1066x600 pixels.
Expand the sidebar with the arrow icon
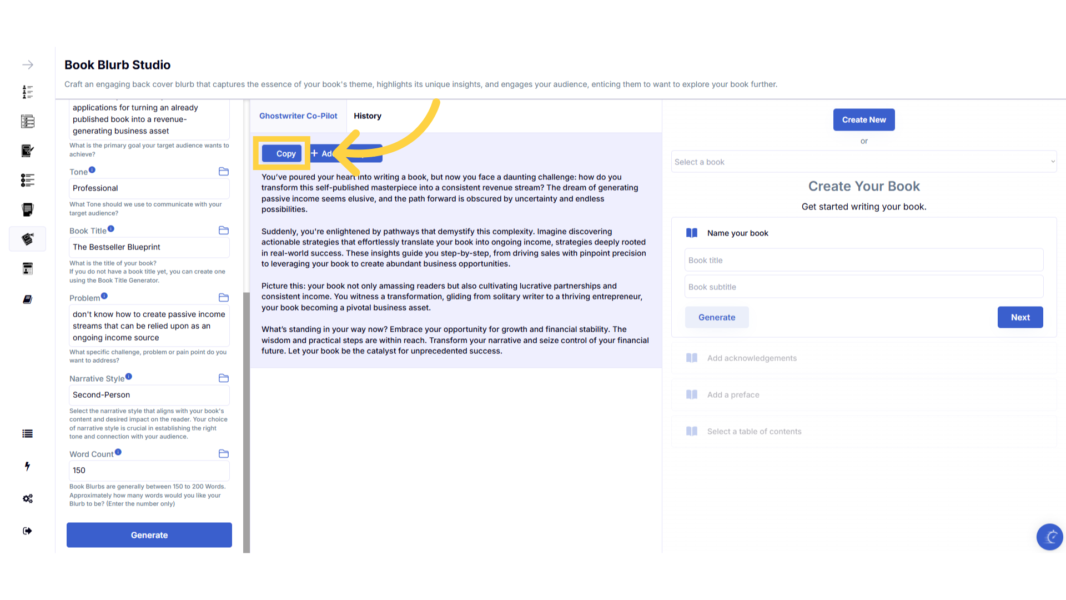[x=28, y=65]
